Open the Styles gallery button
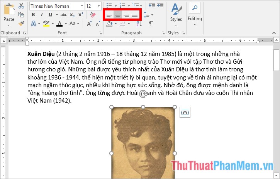 tap(176, 14)
